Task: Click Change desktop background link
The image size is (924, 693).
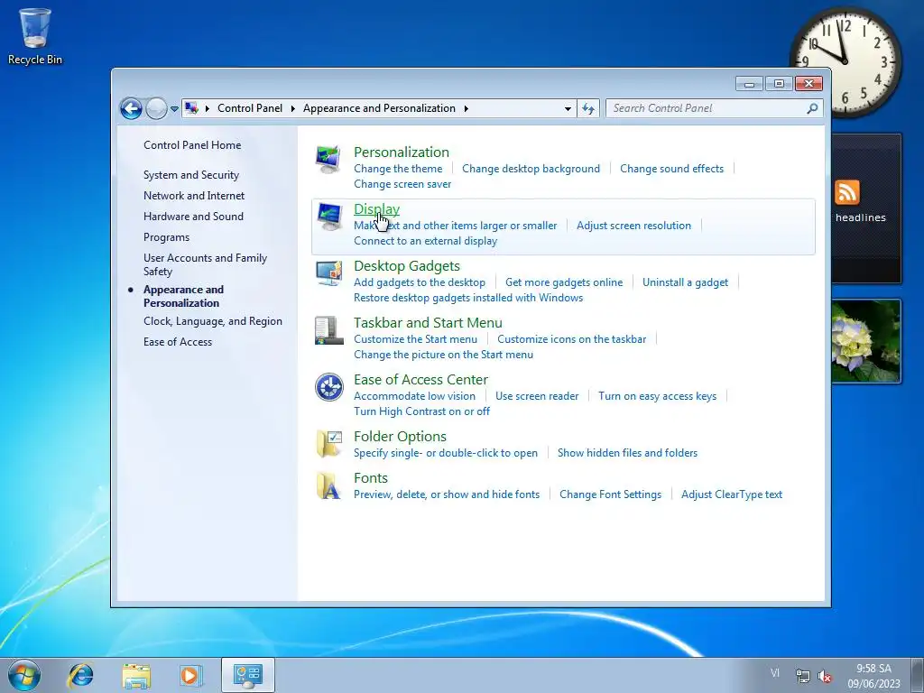Action: [x=531, y=169]
